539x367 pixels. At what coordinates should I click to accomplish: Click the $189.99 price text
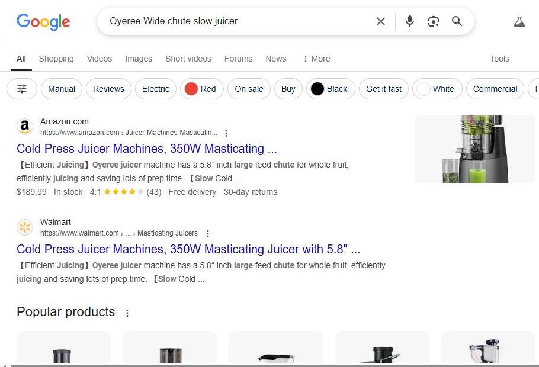pos(31,192)
